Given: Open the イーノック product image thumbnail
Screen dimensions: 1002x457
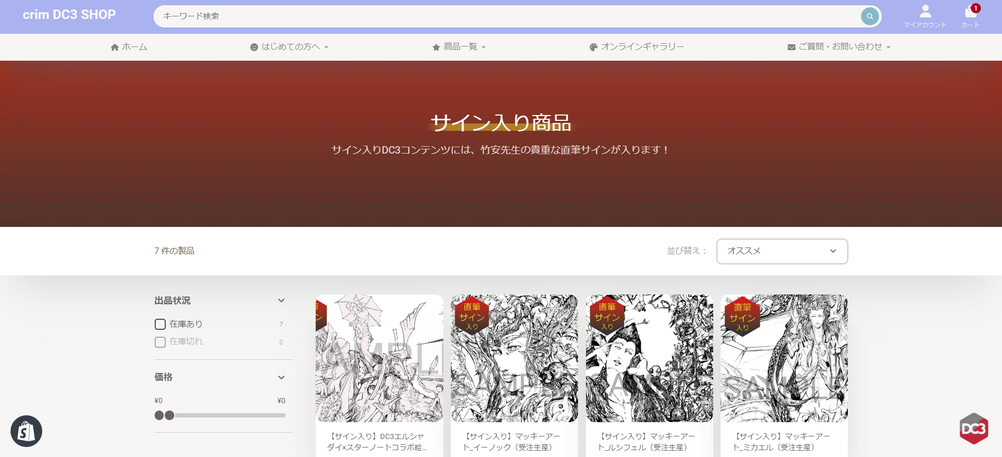Looking at the screenshot, I should point(514,358).
